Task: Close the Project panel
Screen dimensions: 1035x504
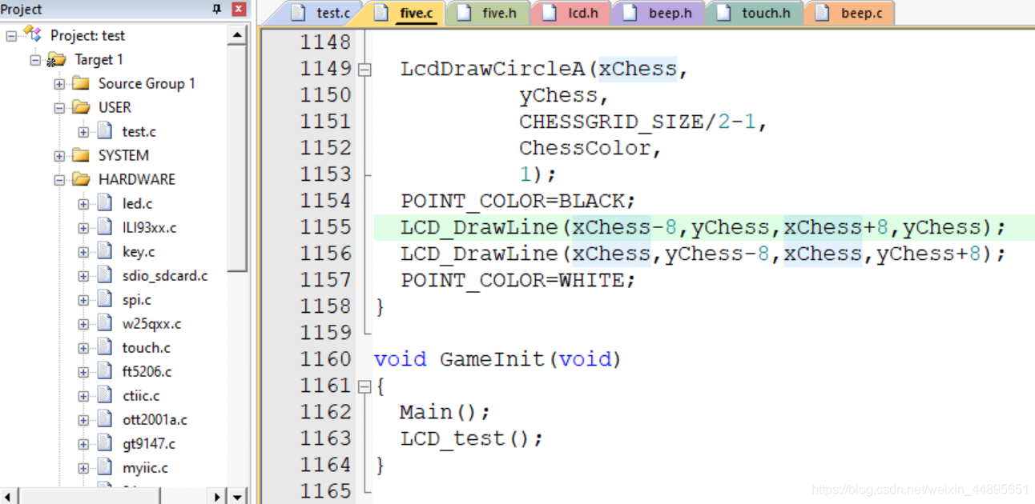Action: pos(239,10)
